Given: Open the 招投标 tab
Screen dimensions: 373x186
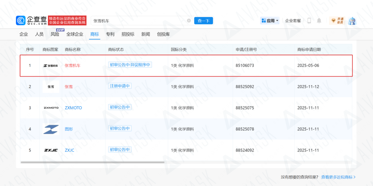Looking at the screenshot, I should [128, 34].
